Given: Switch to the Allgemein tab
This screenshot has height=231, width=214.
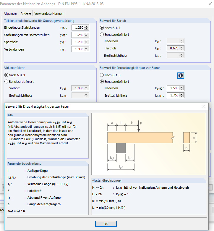Looking at the screenshot, I should tap(10, 14).
